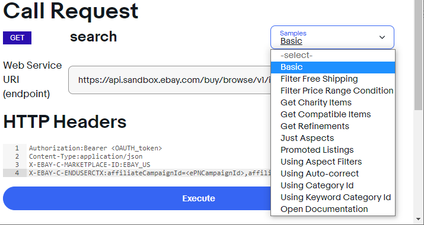
Task: Select Filter Free Shipping sample
Action: tap(333, 79)
